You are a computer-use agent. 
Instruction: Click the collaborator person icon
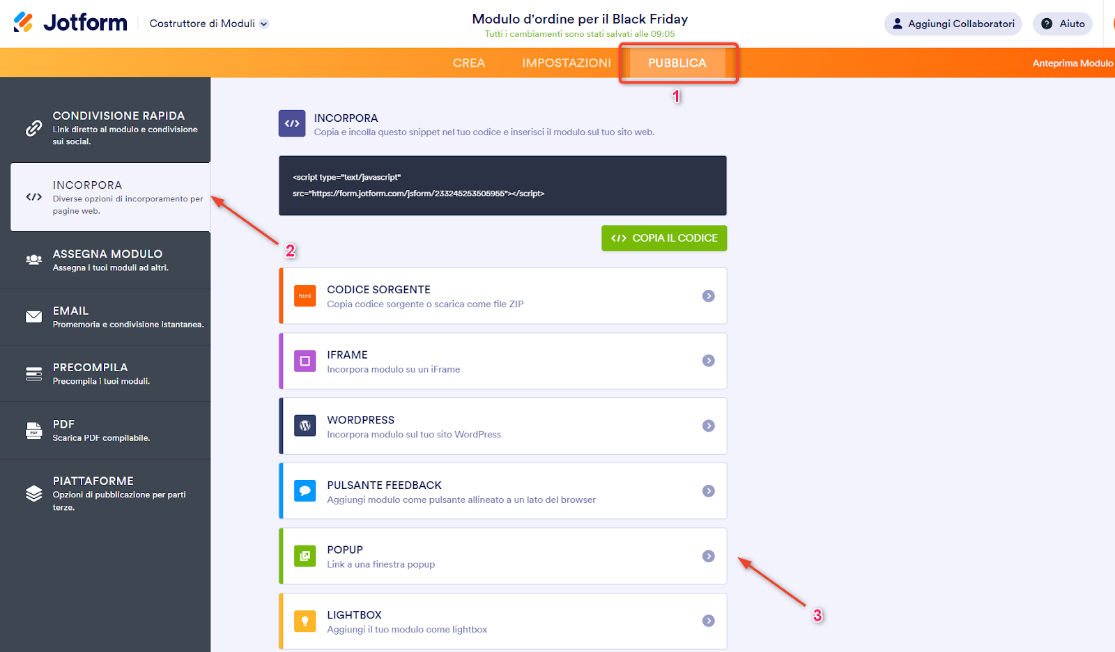898,24
